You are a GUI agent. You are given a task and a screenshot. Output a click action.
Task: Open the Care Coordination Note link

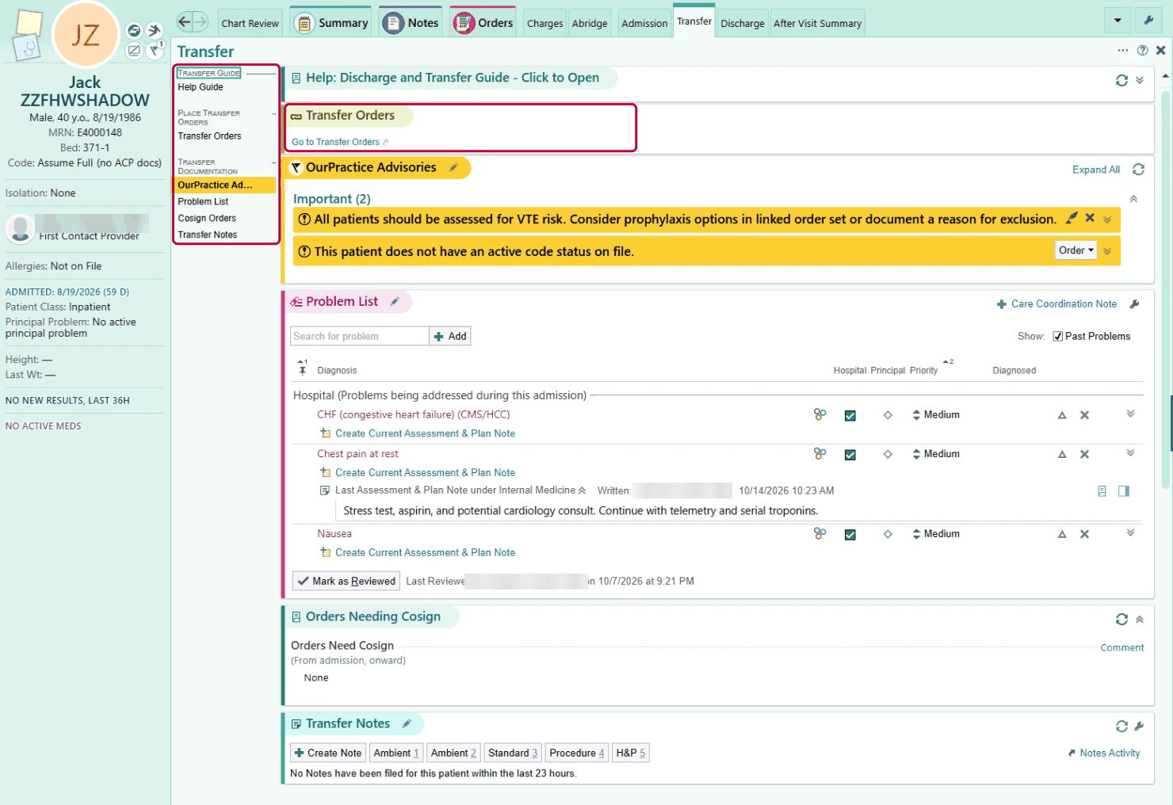click(1056, 304)
